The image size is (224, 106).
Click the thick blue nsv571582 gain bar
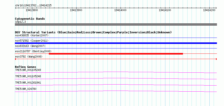coord(116,43)
